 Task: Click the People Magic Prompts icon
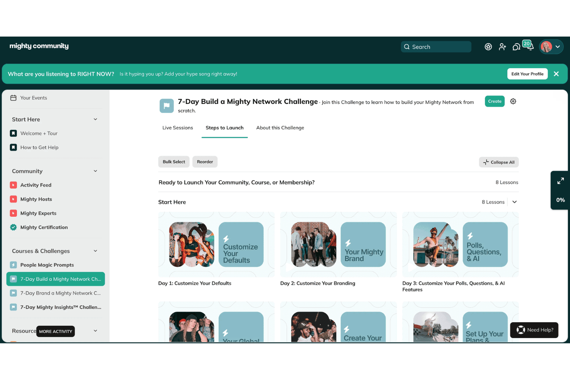click(x=13, y=265)
